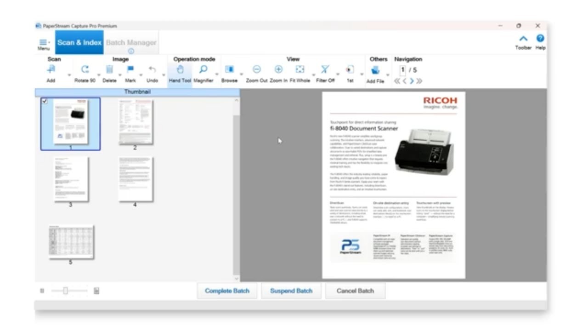Expand the Filter Off dropdown arrow

pyautogui.click(x=338, y=75)
